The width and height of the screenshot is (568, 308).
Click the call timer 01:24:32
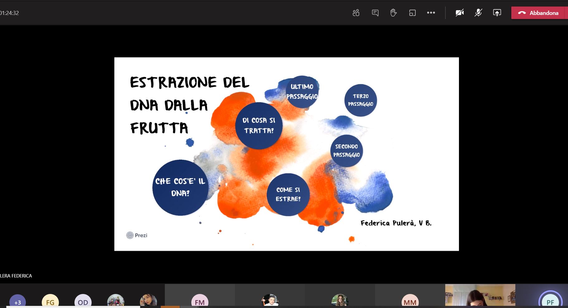(9, 13)
